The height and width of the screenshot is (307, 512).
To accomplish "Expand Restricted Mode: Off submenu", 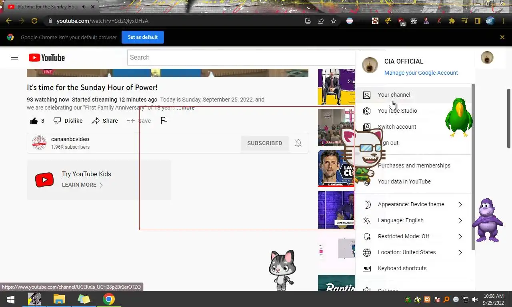I will click(414, 236).
